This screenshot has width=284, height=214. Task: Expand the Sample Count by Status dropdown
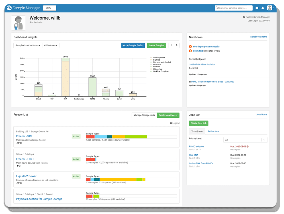[x=28, y=45]
